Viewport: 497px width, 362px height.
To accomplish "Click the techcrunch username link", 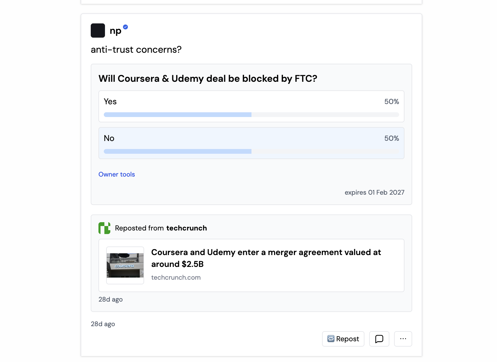I will click(186, 228).
